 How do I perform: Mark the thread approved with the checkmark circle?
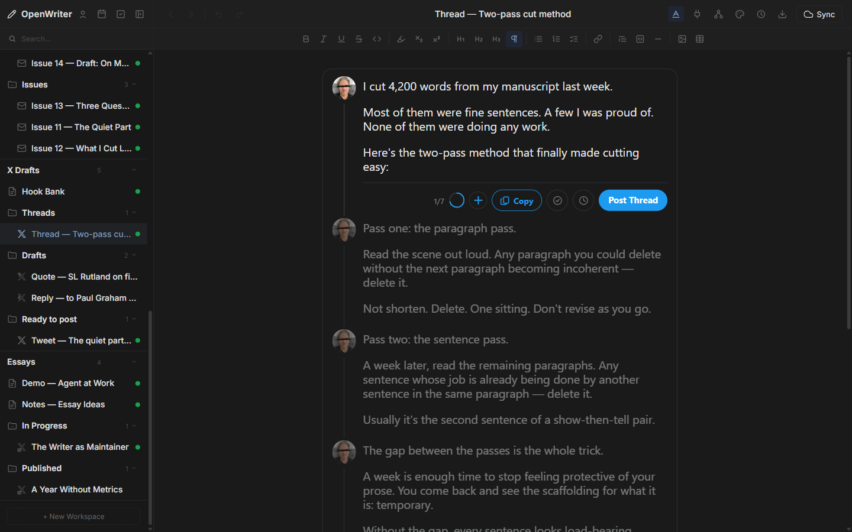557,200
